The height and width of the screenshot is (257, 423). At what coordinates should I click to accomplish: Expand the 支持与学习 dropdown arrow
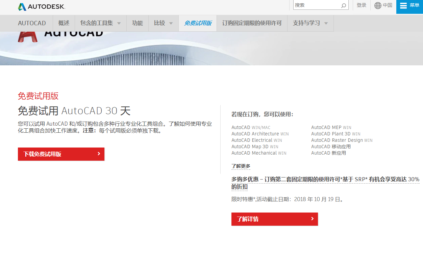pos(326,24)
